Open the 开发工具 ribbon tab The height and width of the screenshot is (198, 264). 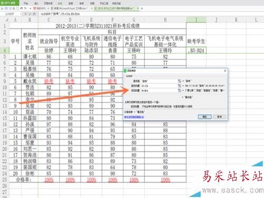[104, 3]
